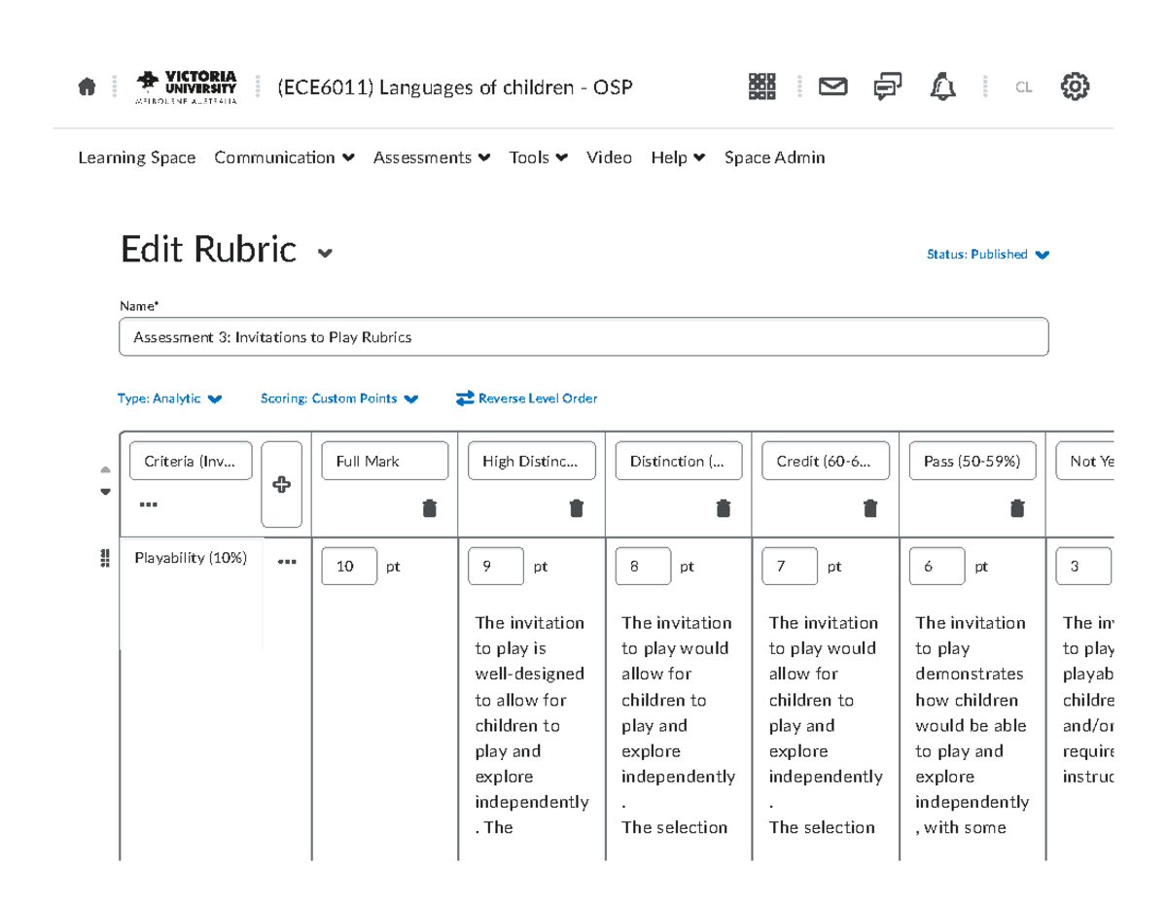This screenshot has width=1167, height=901.
Task: Click the home icon beside Victoria University logo
Action: tap(86, 86)
